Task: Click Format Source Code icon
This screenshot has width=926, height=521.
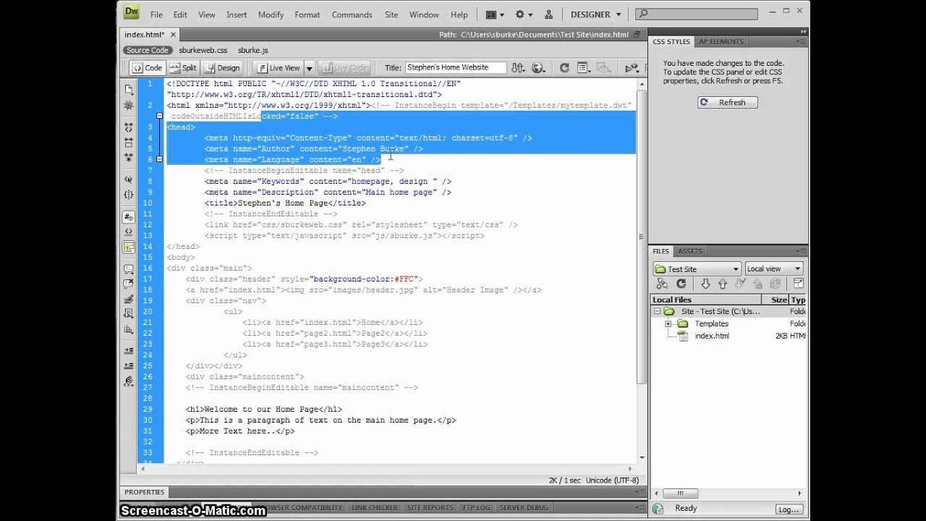Action: click(x=129, y=381)
